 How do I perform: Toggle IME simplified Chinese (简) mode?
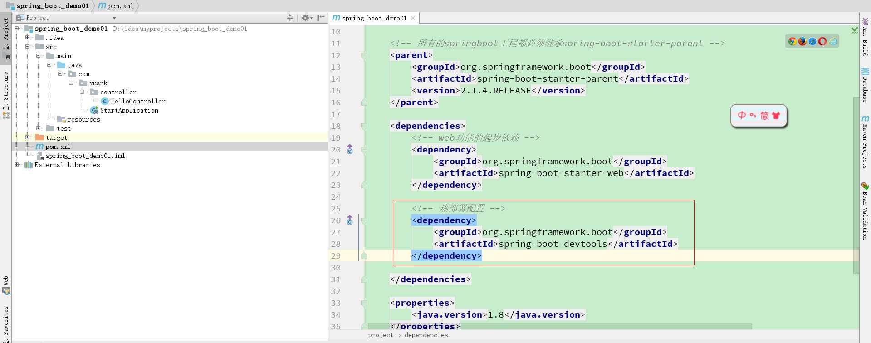click(x=764, y=115)
